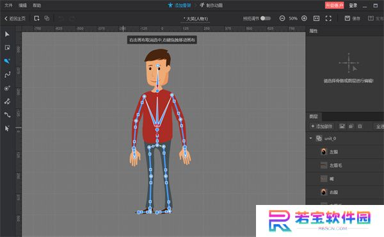Click the 全选 button in layers panel
This screenshot has width=384, height=237.
(x=379, y=126)
